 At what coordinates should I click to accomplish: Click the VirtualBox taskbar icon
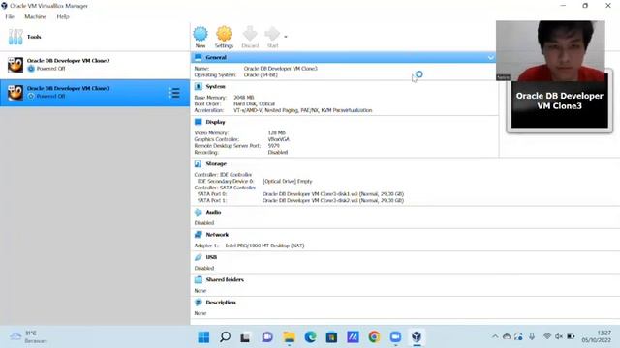tap(417, 337)
